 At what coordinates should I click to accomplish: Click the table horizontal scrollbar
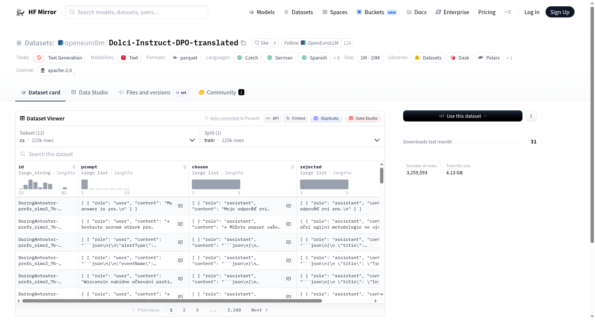172,301
